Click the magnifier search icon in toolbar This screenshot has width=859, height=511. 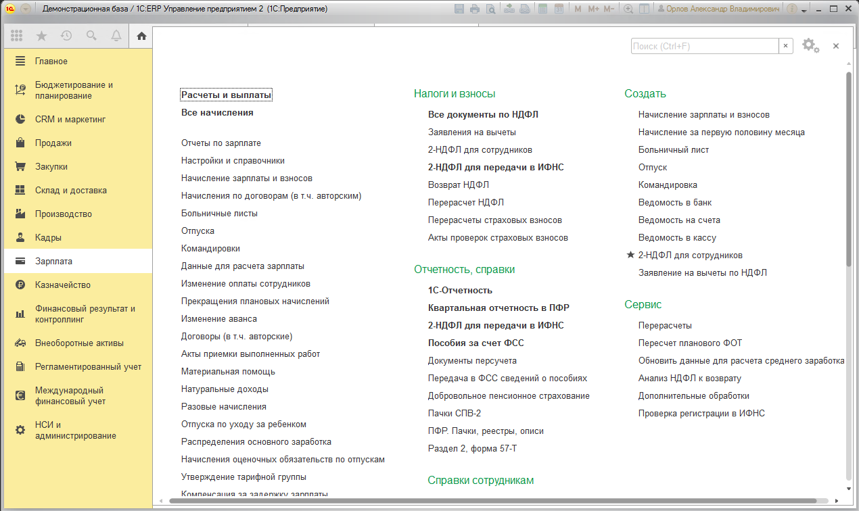tap(91, 36)
